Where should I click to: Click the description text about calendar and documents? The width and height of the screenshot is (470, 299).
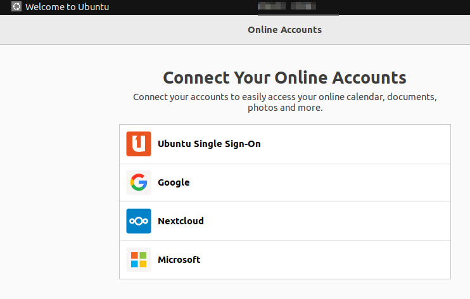285,103
